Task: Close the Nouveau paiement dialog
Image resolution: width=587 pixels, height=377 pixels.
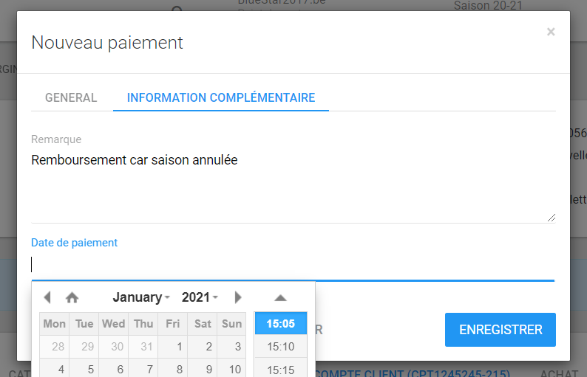Action: pyautogui.click(x=550, y=32)
